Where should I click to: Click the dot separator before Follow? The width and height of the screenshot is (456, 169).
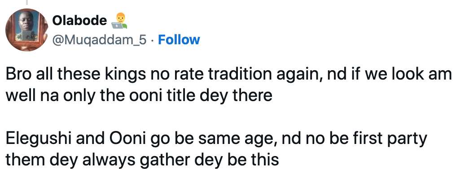tap(153, 40)
